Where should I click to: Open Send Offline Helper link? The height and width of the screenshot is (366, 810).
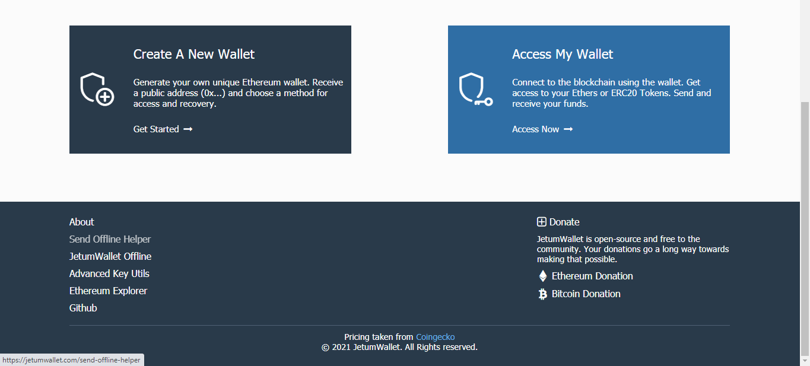coord(110,239)
